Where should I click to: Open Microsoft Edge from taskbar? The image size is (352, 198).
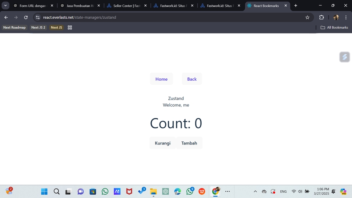point(177,191)
